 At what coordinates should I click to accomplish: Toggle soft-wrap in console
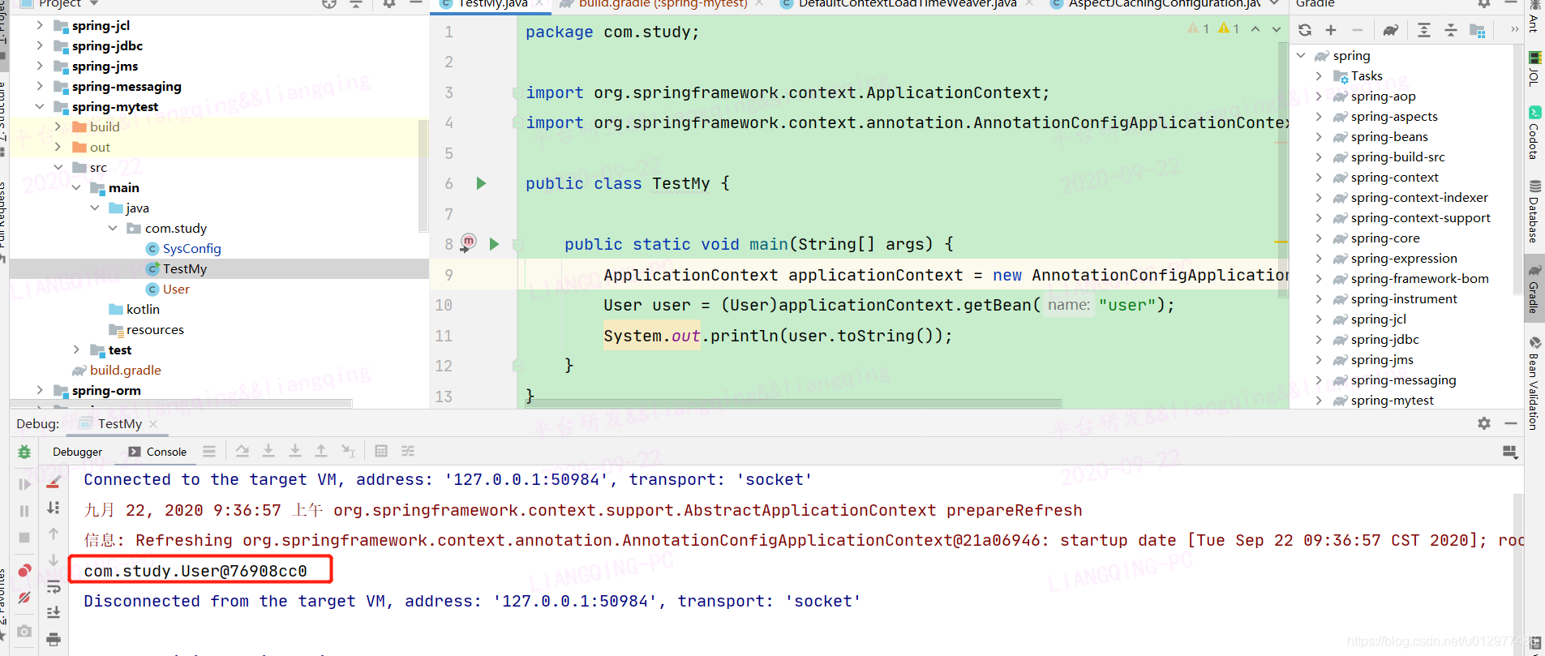[54, 586]
